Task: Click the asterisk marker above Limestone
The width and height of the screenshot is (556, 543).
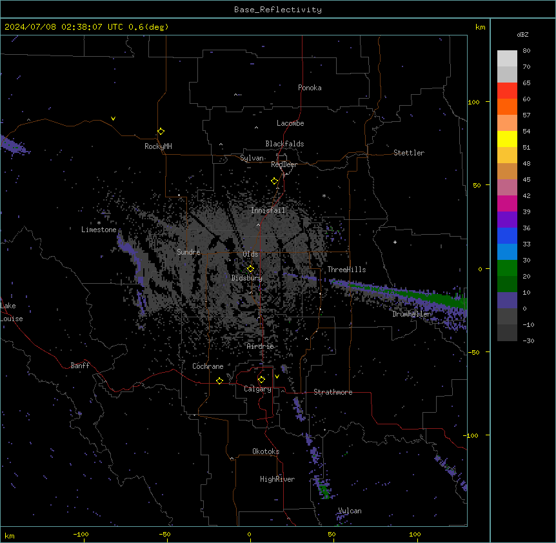Action: (99, 223)
